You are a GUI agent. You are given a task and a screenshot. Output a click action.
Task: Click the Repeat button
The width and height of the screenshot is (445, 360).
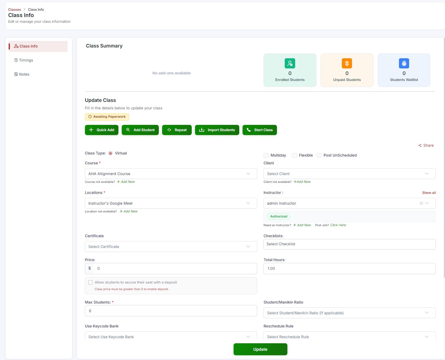[177, 130]
